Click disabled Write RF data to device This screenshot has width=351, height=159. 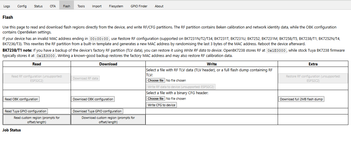tap(181, 87)
